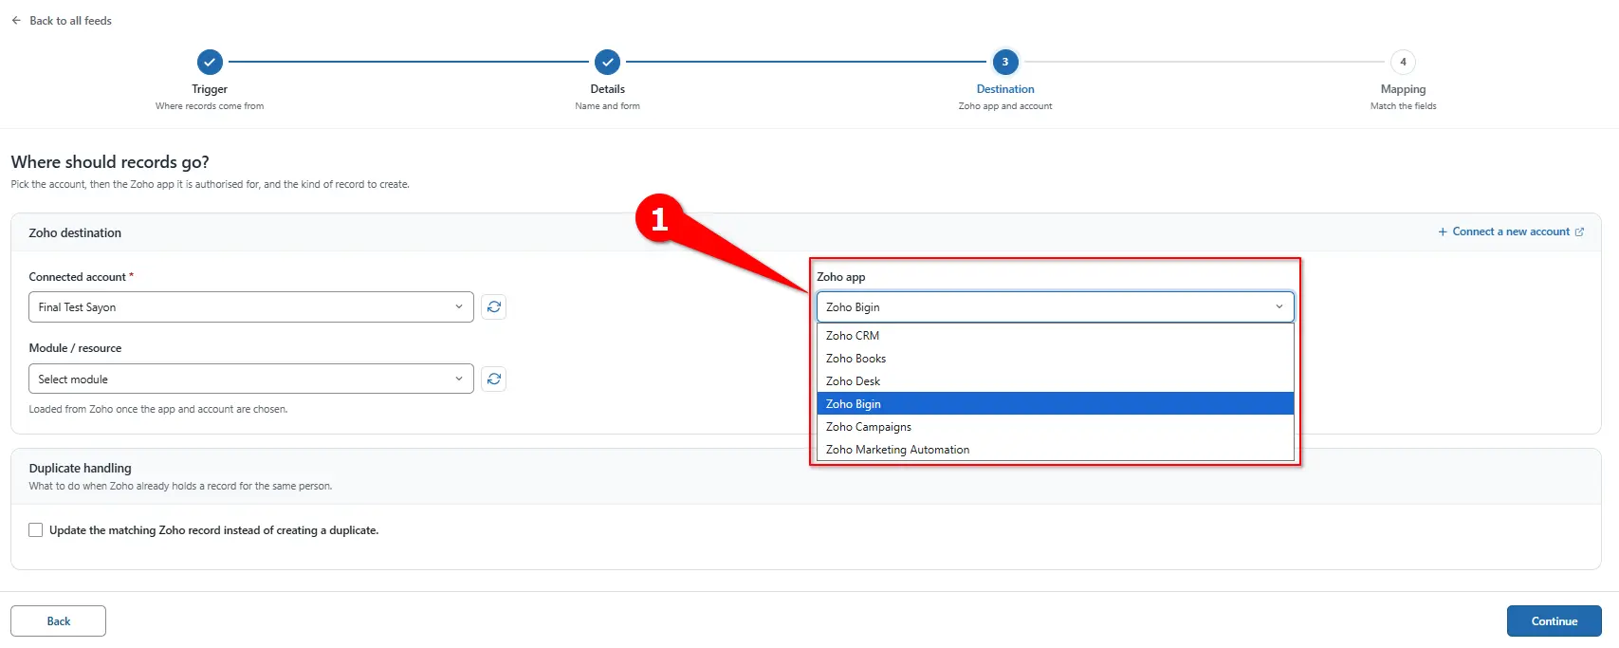
Task: Enable updating the matching Zoho record checkbox
Action: 36,530
